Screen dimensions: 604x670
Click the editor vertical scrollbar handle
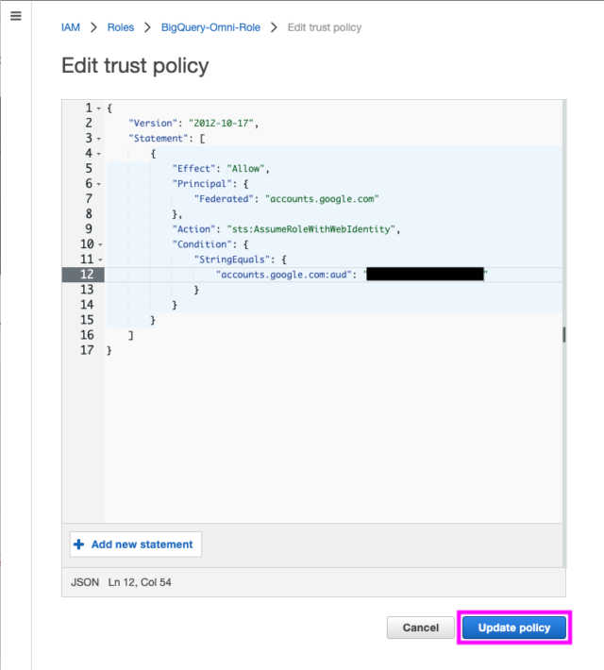tap(564, 335)
